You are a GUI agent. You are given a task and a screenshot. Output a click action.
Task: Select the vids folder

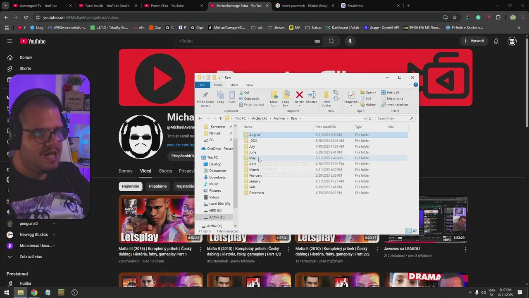[x=325, y=187]
